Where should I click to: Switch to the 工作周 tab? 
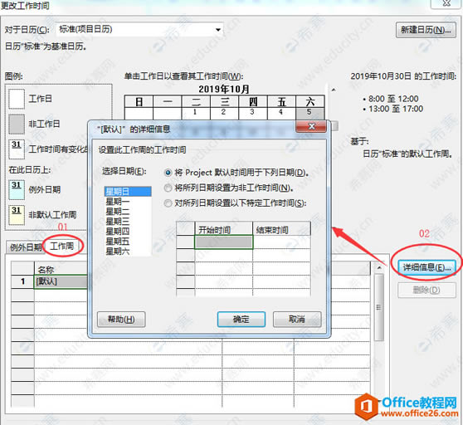62,246
